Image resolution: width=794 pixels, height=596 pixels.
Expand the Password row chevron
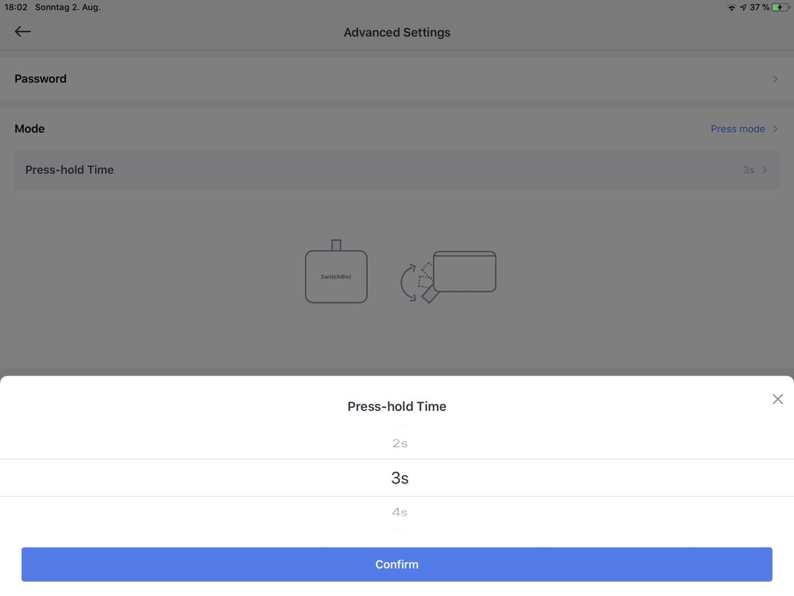(x=775, y=79)
